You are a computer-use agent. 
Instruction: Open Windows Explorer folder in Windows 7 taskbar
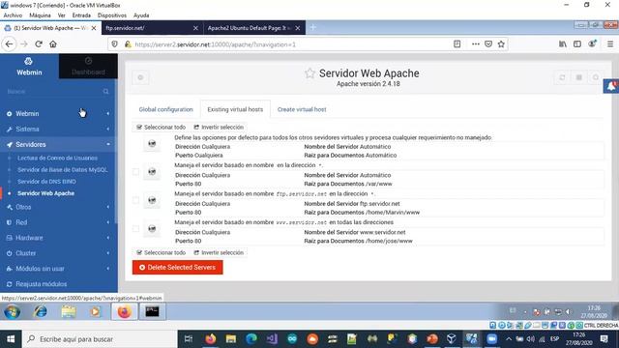[69, 311]
